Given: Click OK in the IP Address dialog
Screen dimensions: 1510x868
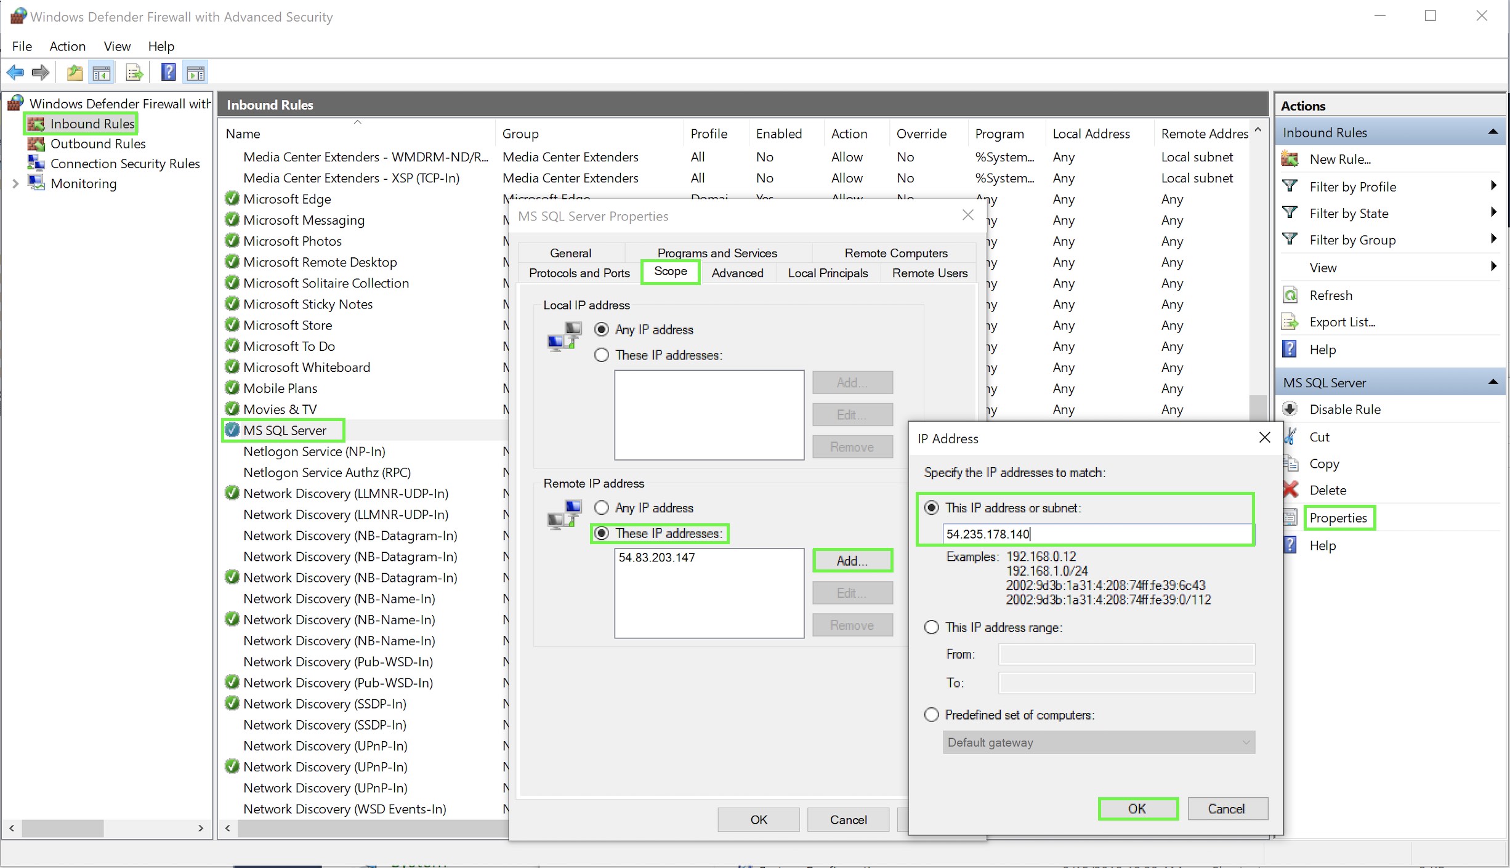Looking at the screenshot, I should pyautogui.click(x=1137, y=808).
